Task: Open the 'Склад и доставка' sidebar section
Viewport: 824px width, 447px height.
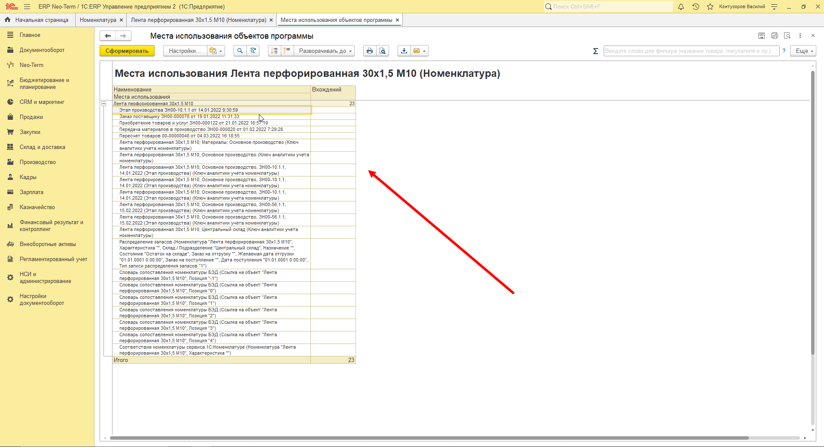Action: click(x=43, y=147)
